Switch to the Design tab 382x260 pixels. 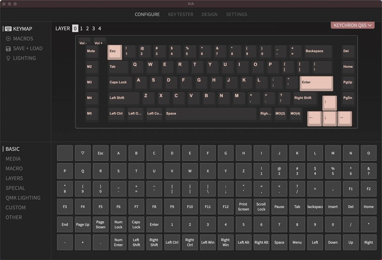210,14
